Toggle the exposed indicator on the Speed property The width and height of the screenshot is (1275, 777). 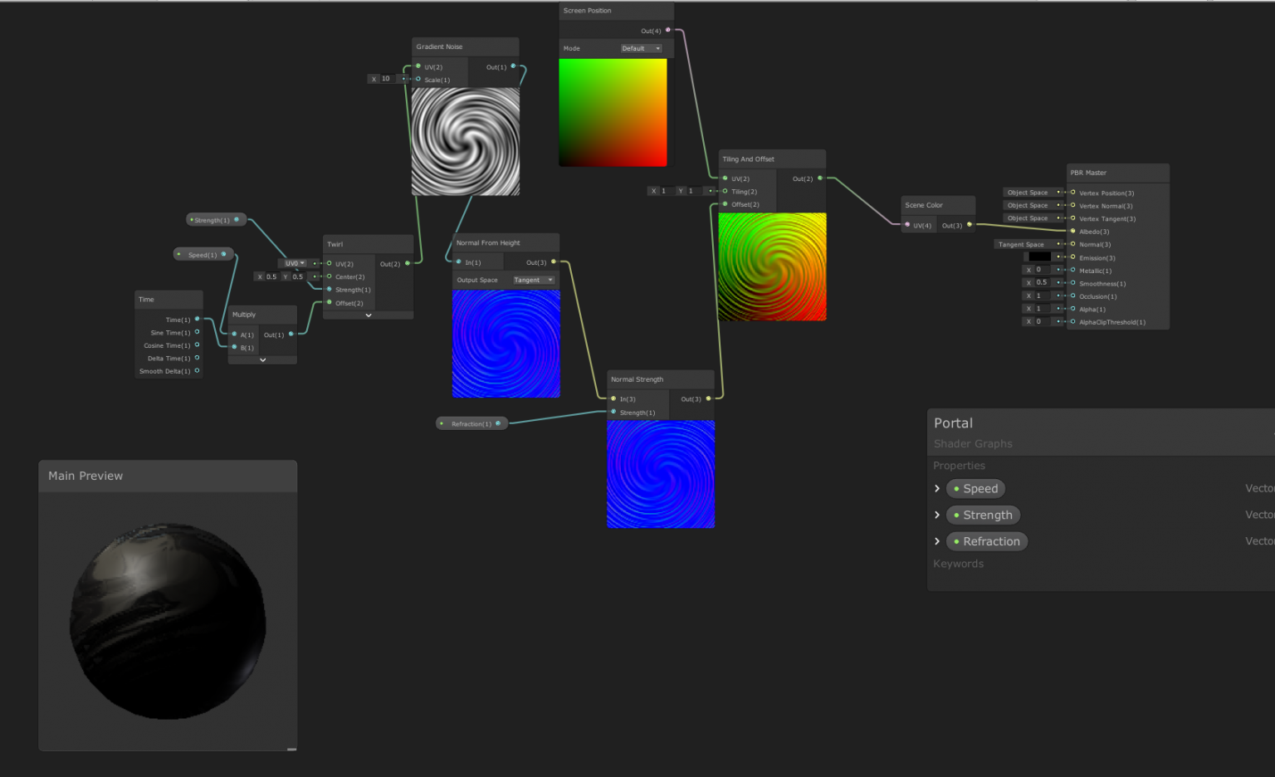pyautogui.click(x=958, y=488)
